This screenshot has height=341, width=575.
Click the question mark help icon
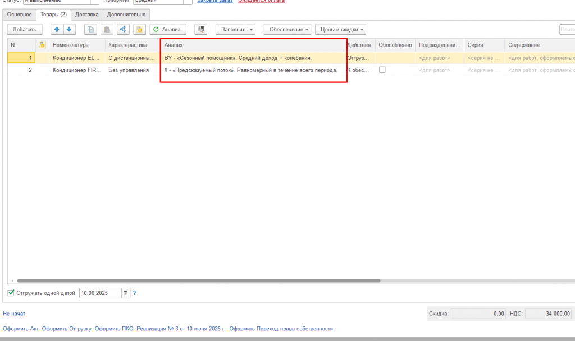click(x=135, y=293)
